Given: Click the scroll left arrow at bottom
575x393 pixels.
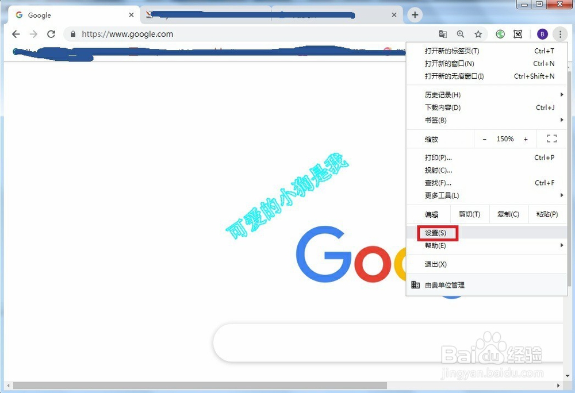Looking at the screenshot, I should (x=8, y=386).
